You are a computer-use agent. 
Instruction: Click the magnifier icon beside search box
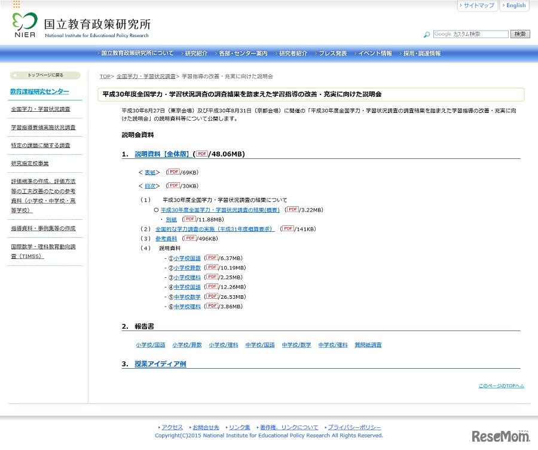tap(426, 35)
